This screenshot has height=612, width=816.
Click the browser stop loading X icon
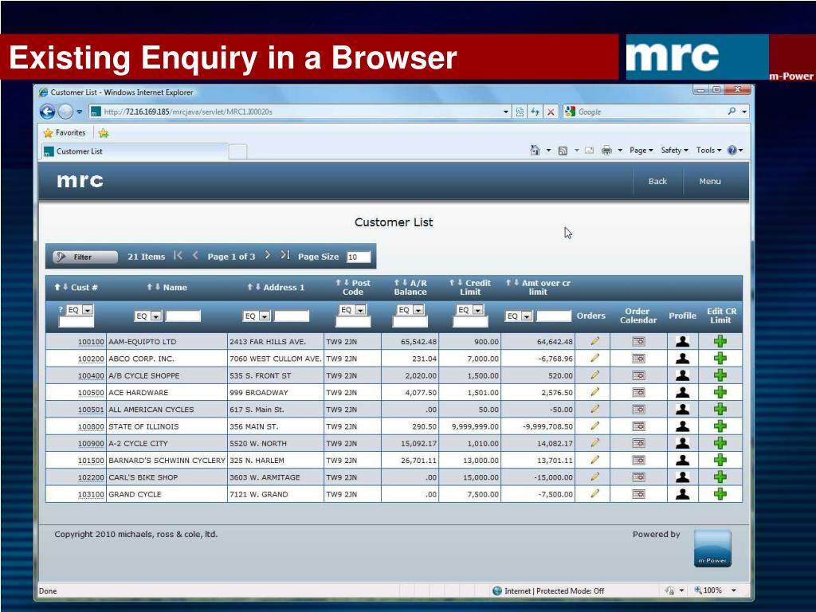[x=551, y=112]
